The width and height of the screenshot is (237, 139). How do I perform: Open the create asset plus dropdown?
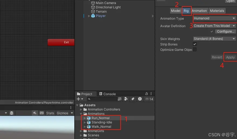tap(80, 99)
